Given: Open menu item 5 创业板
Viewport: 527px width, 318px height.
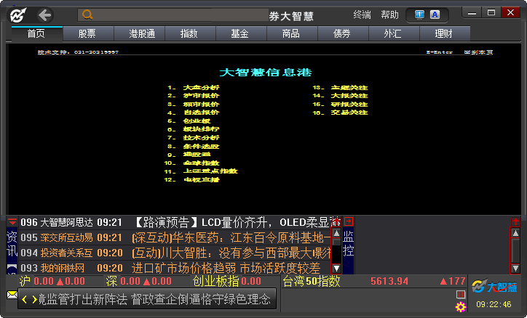Looking at the screenshot, I should pyautogui.click(x=189, y=121).
